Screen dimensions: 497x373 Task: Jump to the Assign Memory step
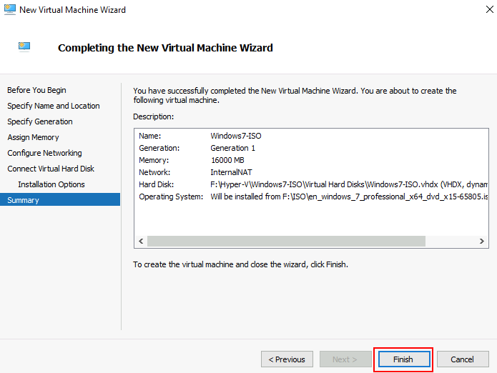tap(33, 137)
